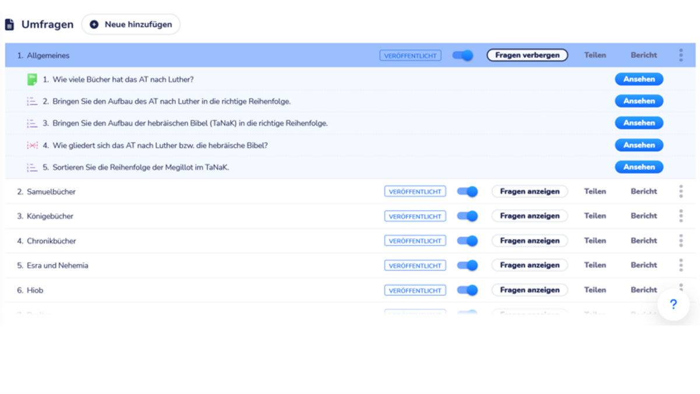Toggle the Königebücher published switch
The width and height of the screenshot is (700, 394).
point(467,216)
